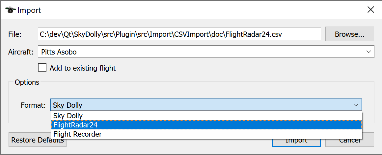
Task: Click inside the File path field
Action: (x=179, y=34)
